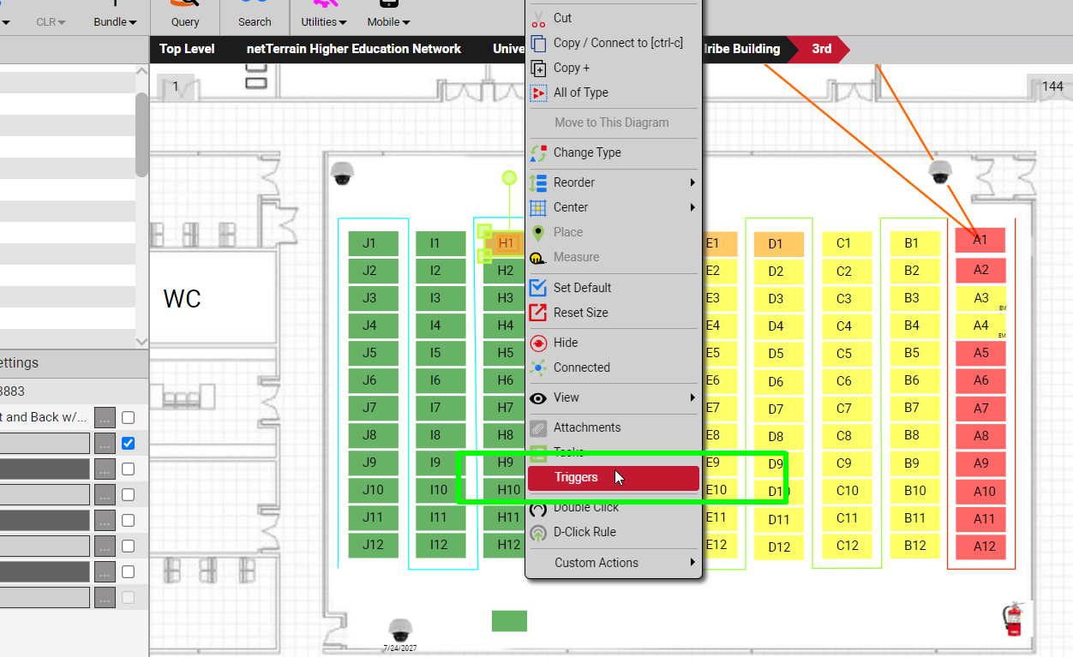Click the Attachments paperclip icon

538,427
